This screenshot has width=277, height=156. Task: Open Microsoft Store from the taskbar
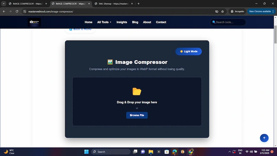pos(167,151)
